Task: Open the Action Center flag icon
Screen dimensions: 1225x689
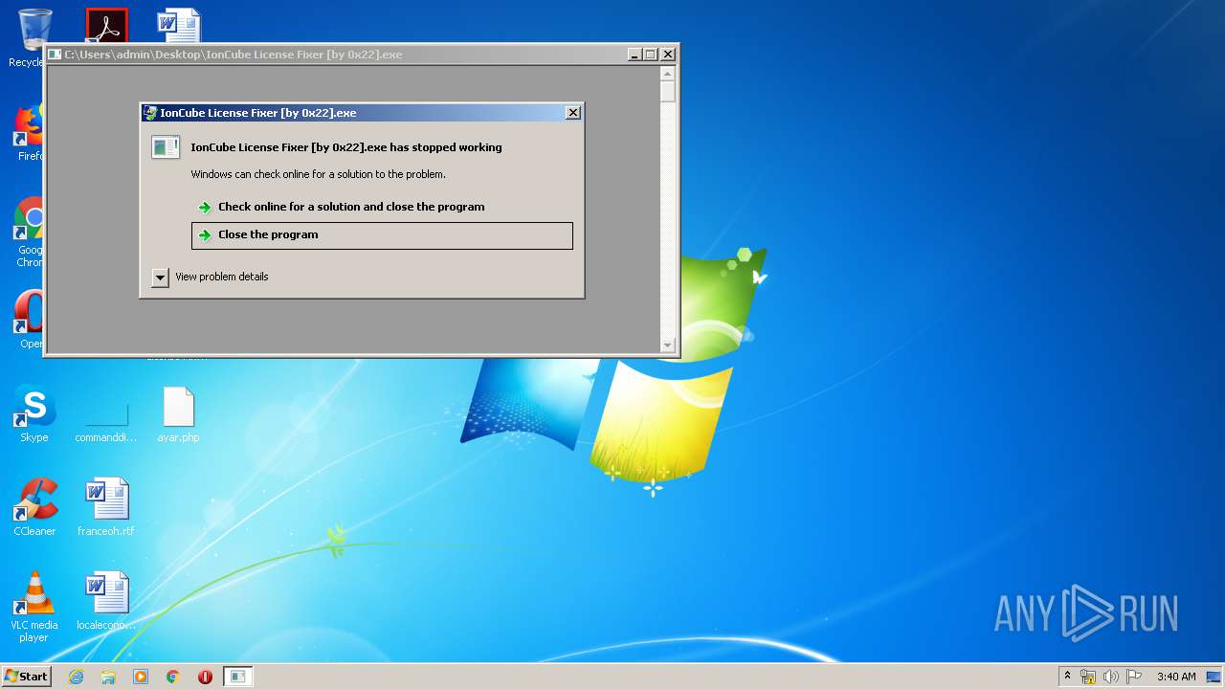Action: tap(1133, 677)
